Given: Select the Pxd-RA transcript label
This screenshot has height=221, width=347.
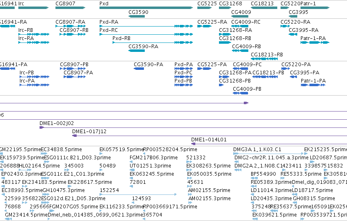Looking at the screenshot, I should (109, 22).
